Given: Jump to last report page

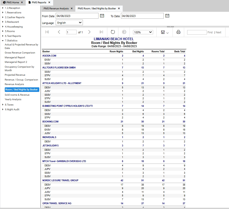Looking at the screenshot, I should [101, 32].
